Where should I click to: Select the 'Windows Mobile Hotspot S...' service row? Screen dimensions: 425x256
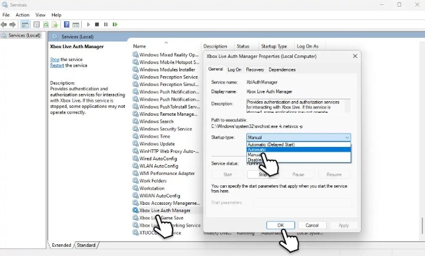(166, 62)
